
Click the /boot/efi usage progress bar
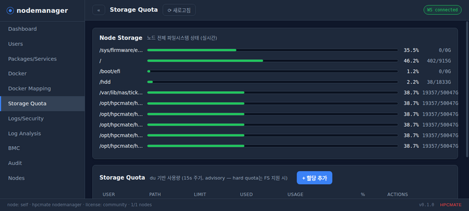273,71
